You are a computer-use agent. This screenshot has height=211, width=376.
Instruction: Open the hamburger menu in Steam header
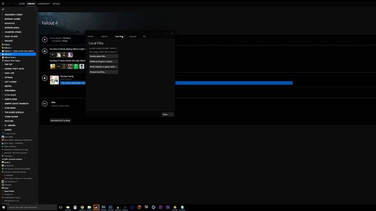[3, 4]
